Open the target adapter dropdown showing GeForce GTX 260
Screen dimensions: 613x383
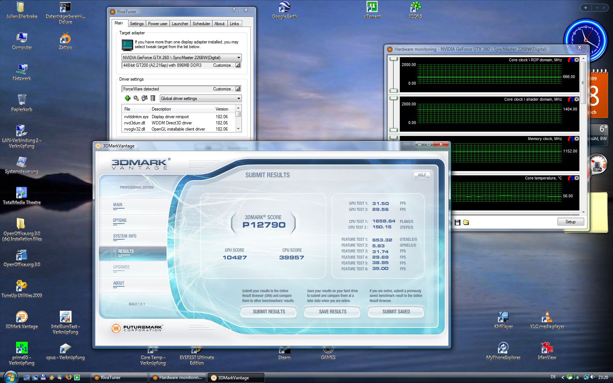coord(181,58)
